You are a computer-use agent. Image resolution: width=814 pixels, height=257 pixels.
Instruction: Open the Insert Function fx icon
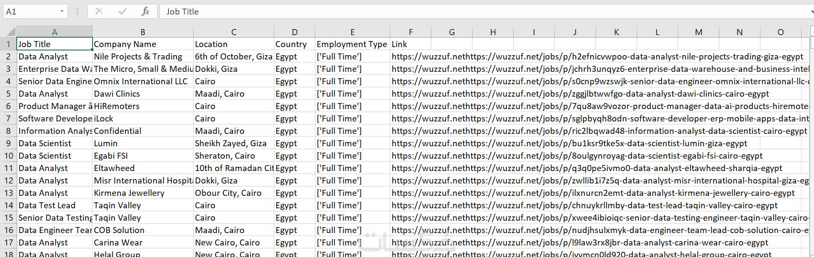click(146, 11)
